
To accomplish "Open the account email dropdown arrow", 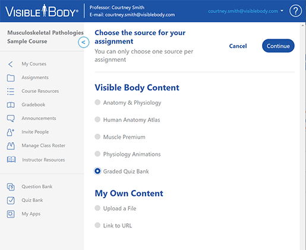I will point(282,11).
